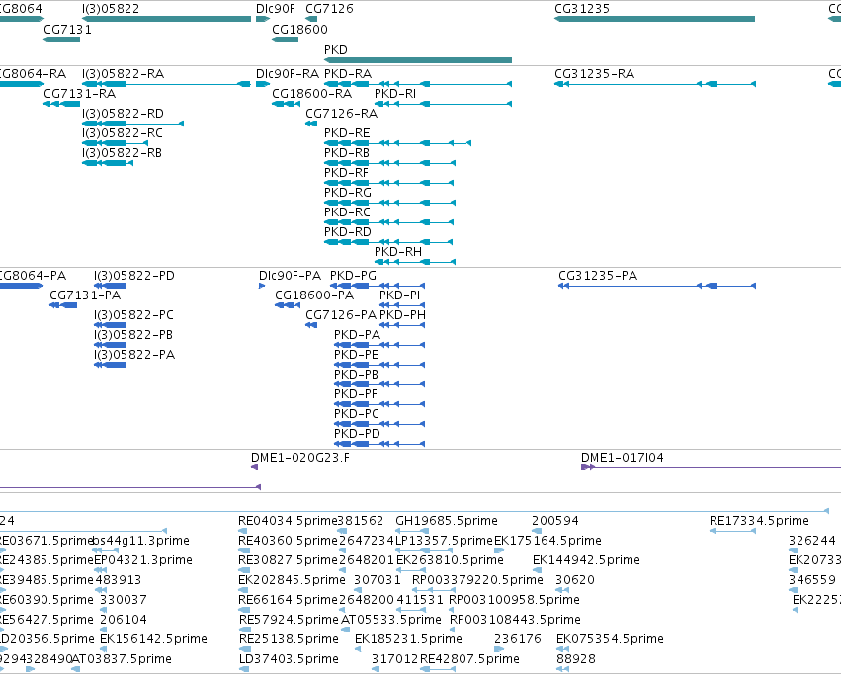
Task: Click the CG31235-PA protein label
Action: (x=599, y=275)
